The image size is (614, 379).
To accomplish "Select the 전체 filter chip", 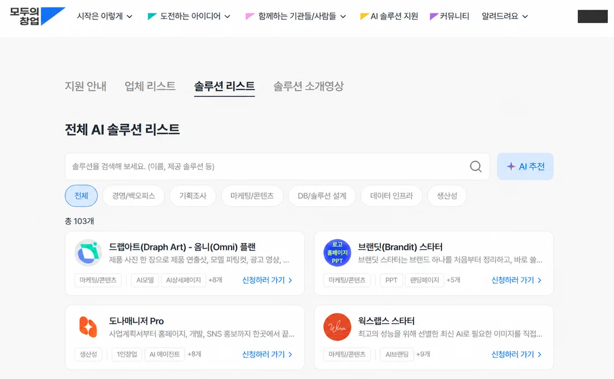I will click(81, 196).
